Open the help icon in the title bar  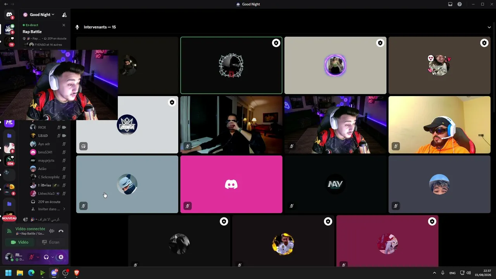tap(460, 4)
